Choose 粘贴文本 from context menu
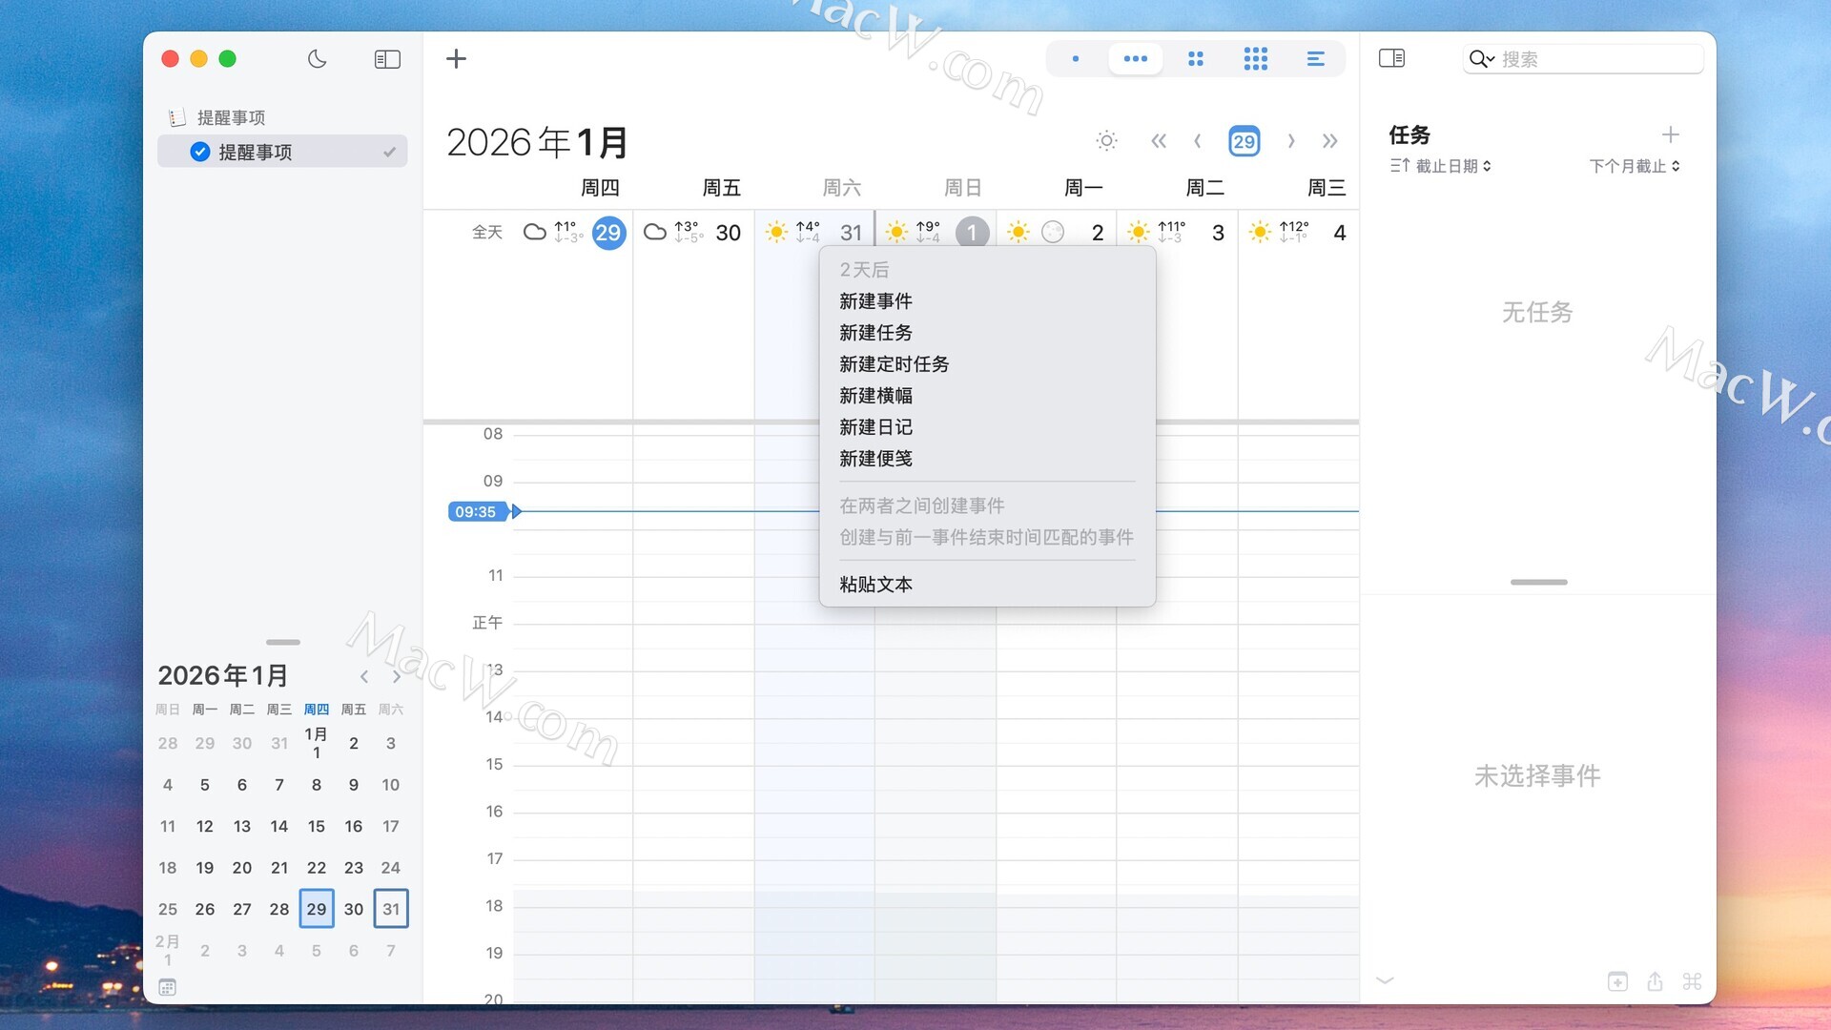 click(x=875, y=585)
